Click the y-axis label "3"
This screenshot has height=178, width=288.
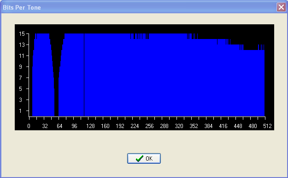[21, 100]
